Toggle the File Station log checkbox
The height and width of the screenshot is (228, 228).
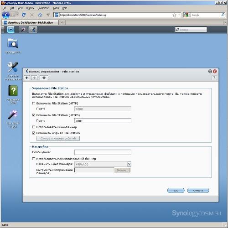point(33,133)
